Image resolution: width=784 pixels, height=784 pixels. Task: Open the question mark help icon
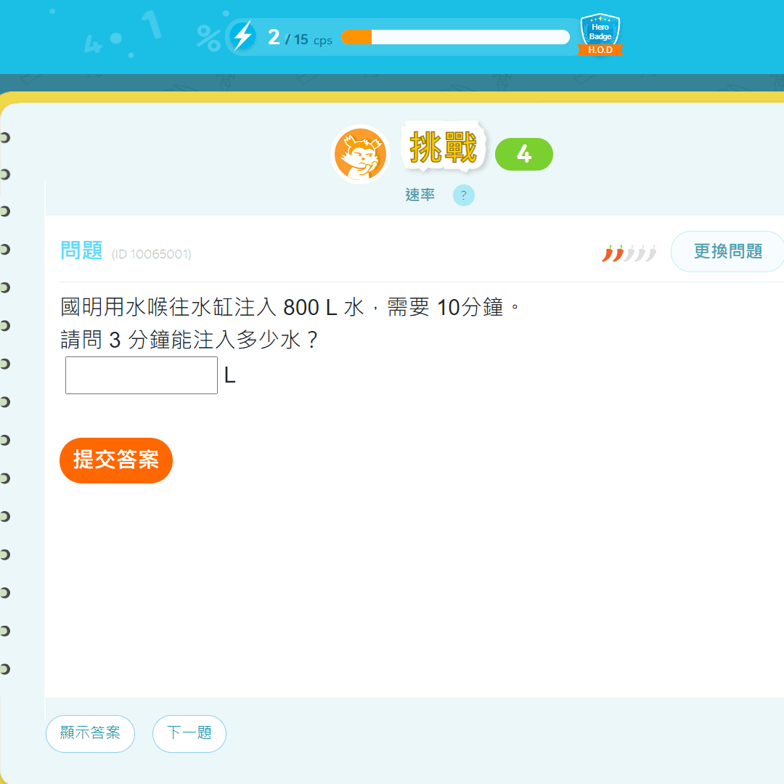pos(463,195)
